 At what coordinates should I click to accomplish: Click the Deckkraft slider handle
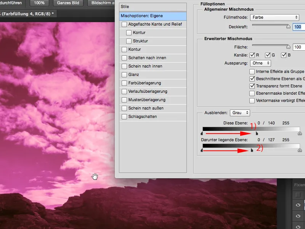coord(288,26)
